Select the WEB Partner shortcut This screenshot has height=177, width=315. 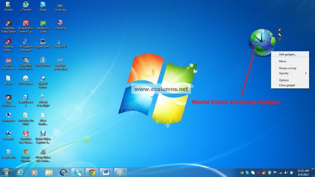pos(43,62)
